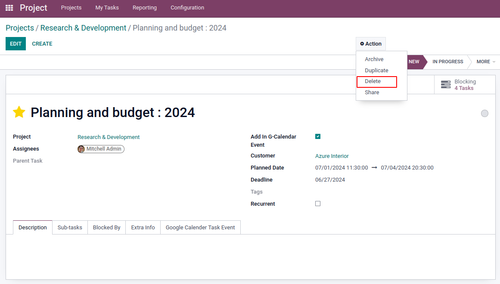
Task: Collapse the Action dropdown menu
Action: (x=371, y=44)
